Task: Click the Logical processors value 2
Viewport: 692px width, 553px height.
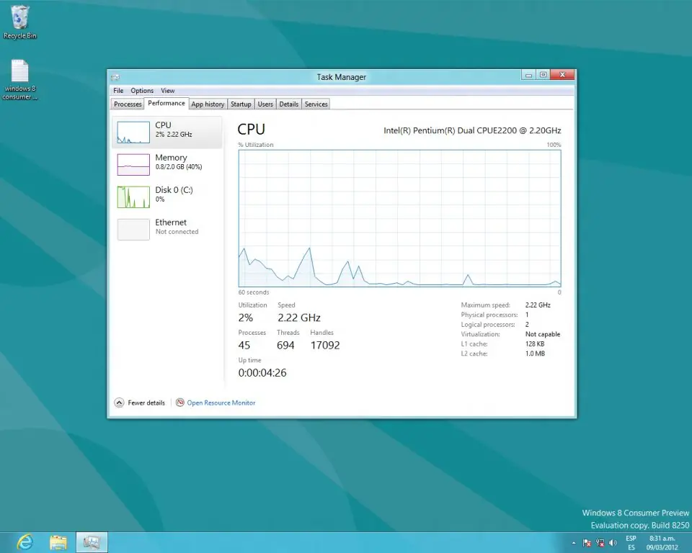Action: (527, 325)
